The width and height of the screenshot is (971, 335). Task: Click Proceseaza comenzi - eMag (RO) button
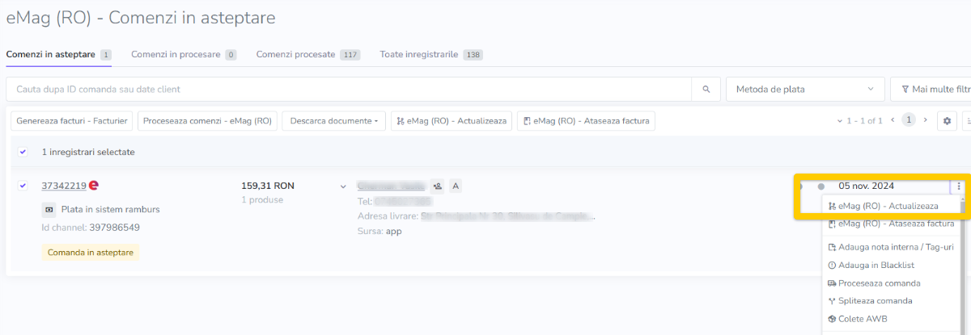point(207,121)
